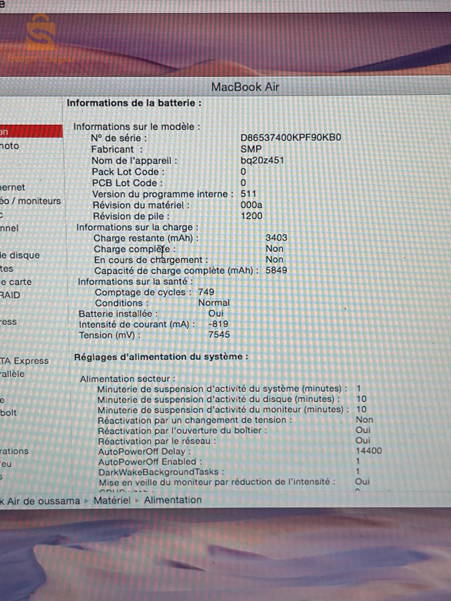Select sidebar item ending in 'RAID'
The image size is (451, 601).
[10, 295]
